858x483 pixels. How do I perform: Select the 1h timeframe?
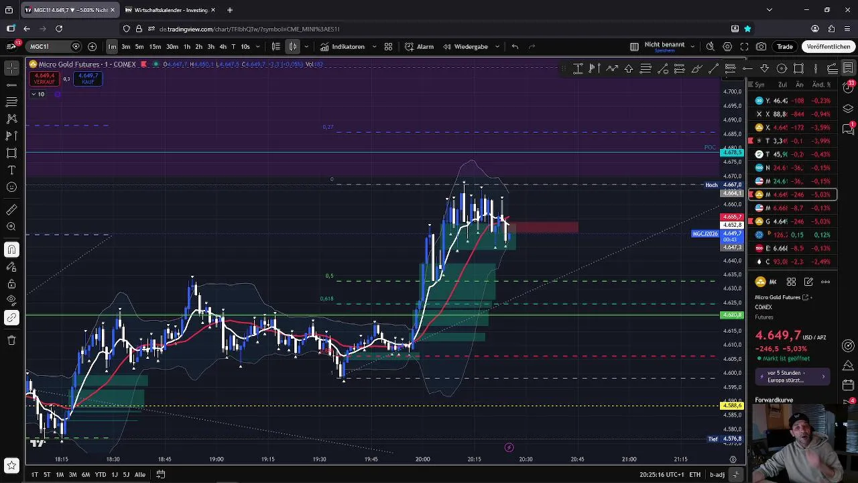187,46
